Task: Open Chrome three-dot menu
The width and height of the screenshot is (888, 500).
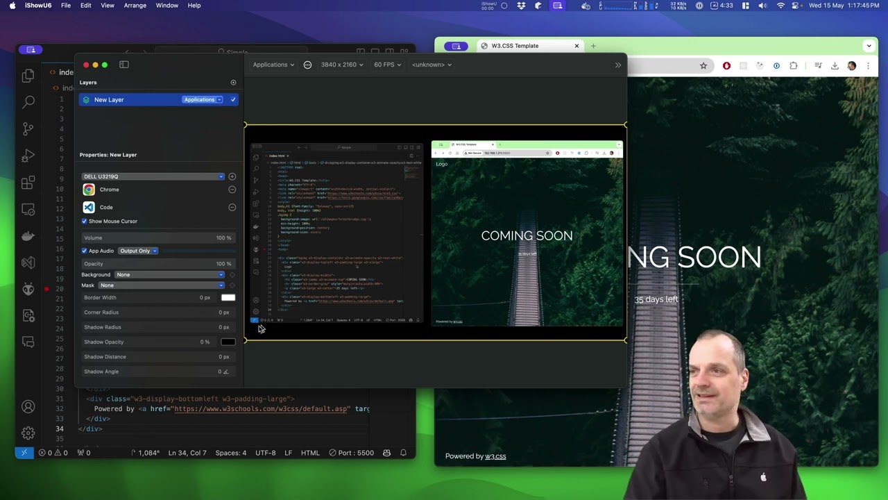Action: point(868,66)
